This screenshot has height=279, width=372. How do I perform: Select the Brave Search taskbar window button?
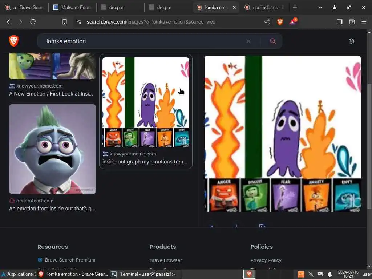point(73,274)
